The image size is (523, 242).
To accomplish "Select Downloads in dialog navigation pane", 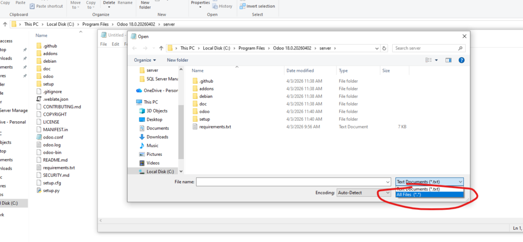I will [157, 137].
